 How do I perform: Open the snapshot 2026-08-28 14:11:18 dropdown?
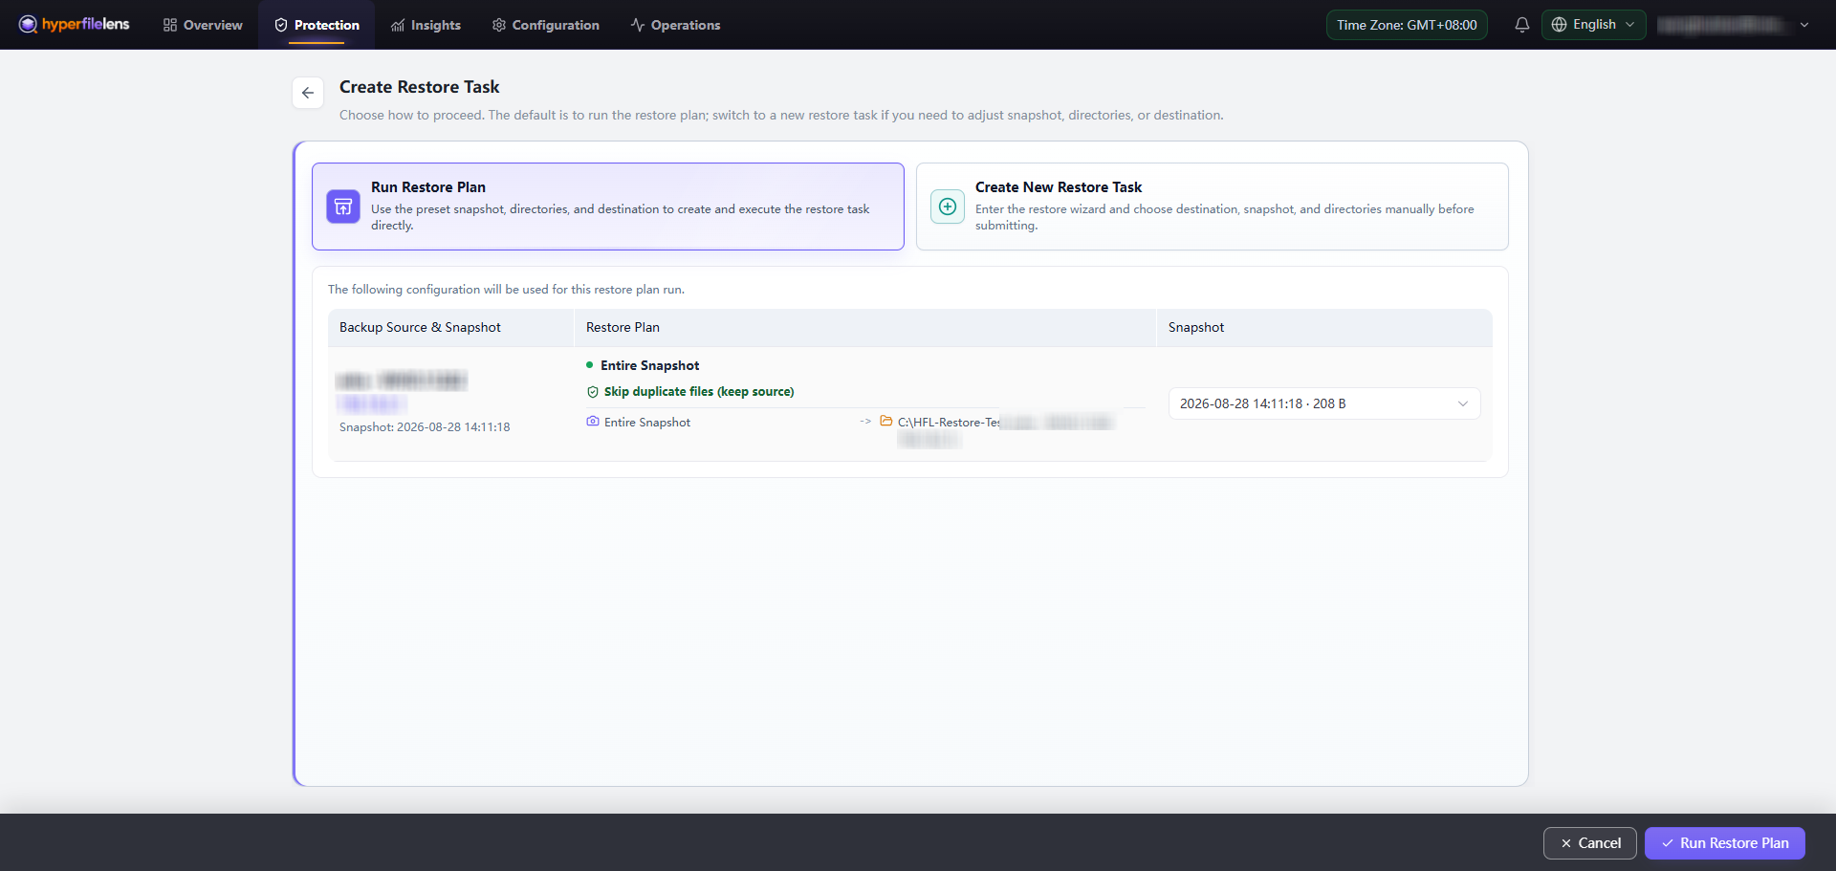point(1324,403)
